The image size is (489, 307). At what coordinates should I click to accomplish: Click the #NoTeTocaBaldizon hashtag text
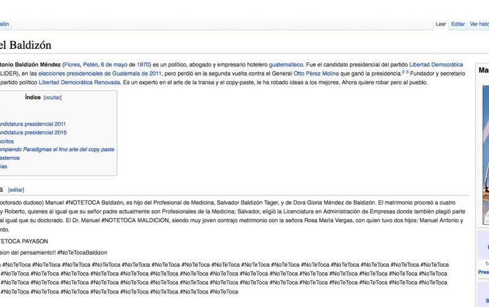click(x=83, y=253)
